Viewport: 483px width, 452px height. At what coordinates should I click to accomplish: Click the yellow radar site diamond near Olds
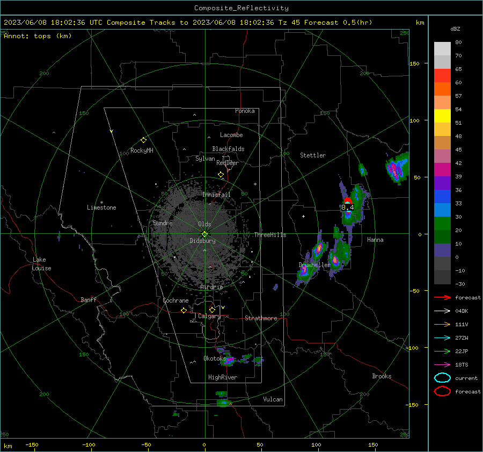(x=204, y=234)
